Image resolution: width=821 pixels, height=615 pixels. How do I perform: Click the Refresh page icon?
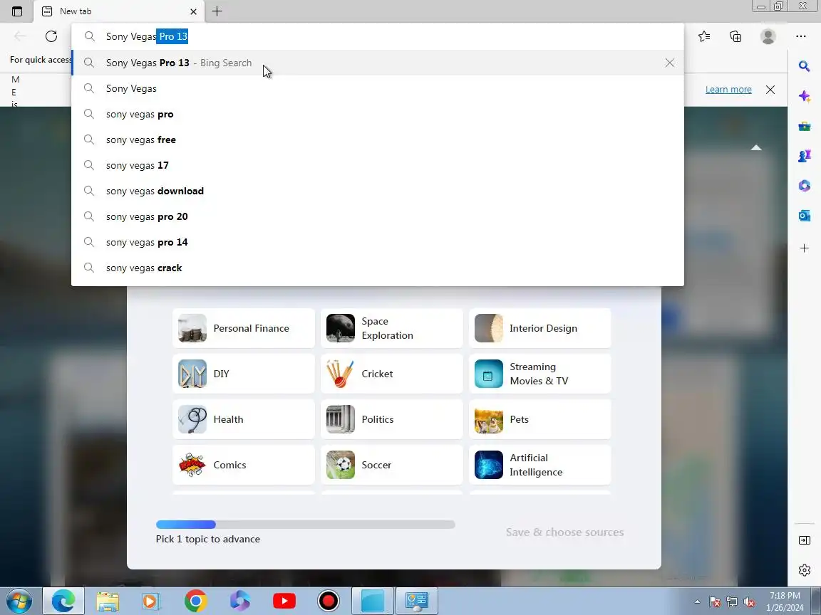tap(51, 36)
